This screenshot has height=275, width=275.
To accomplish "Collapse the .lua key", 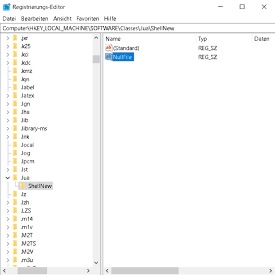I will tap(8, 178).
